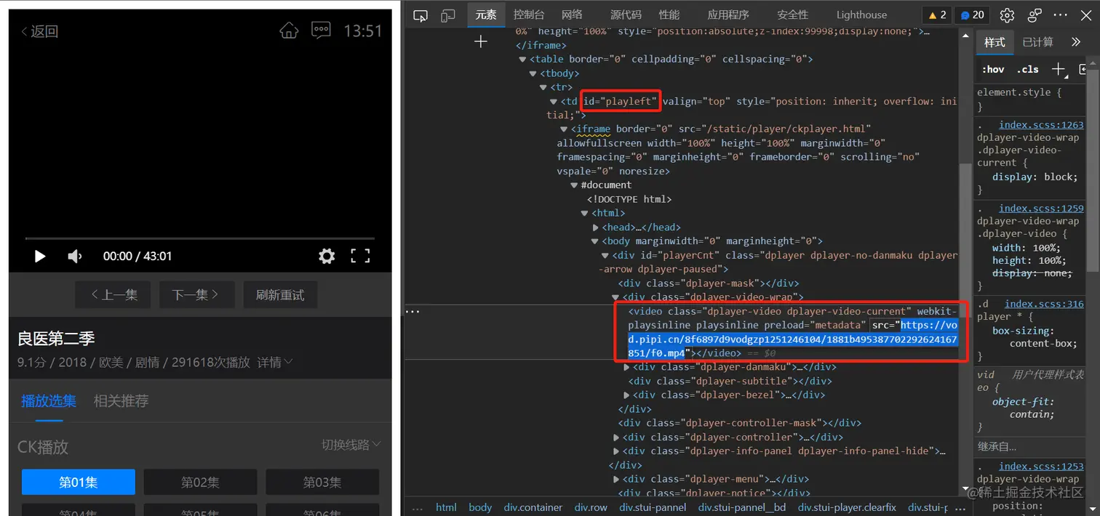
Task: Select body in the DOM breadcrumb bar
Action: [480, 507]
